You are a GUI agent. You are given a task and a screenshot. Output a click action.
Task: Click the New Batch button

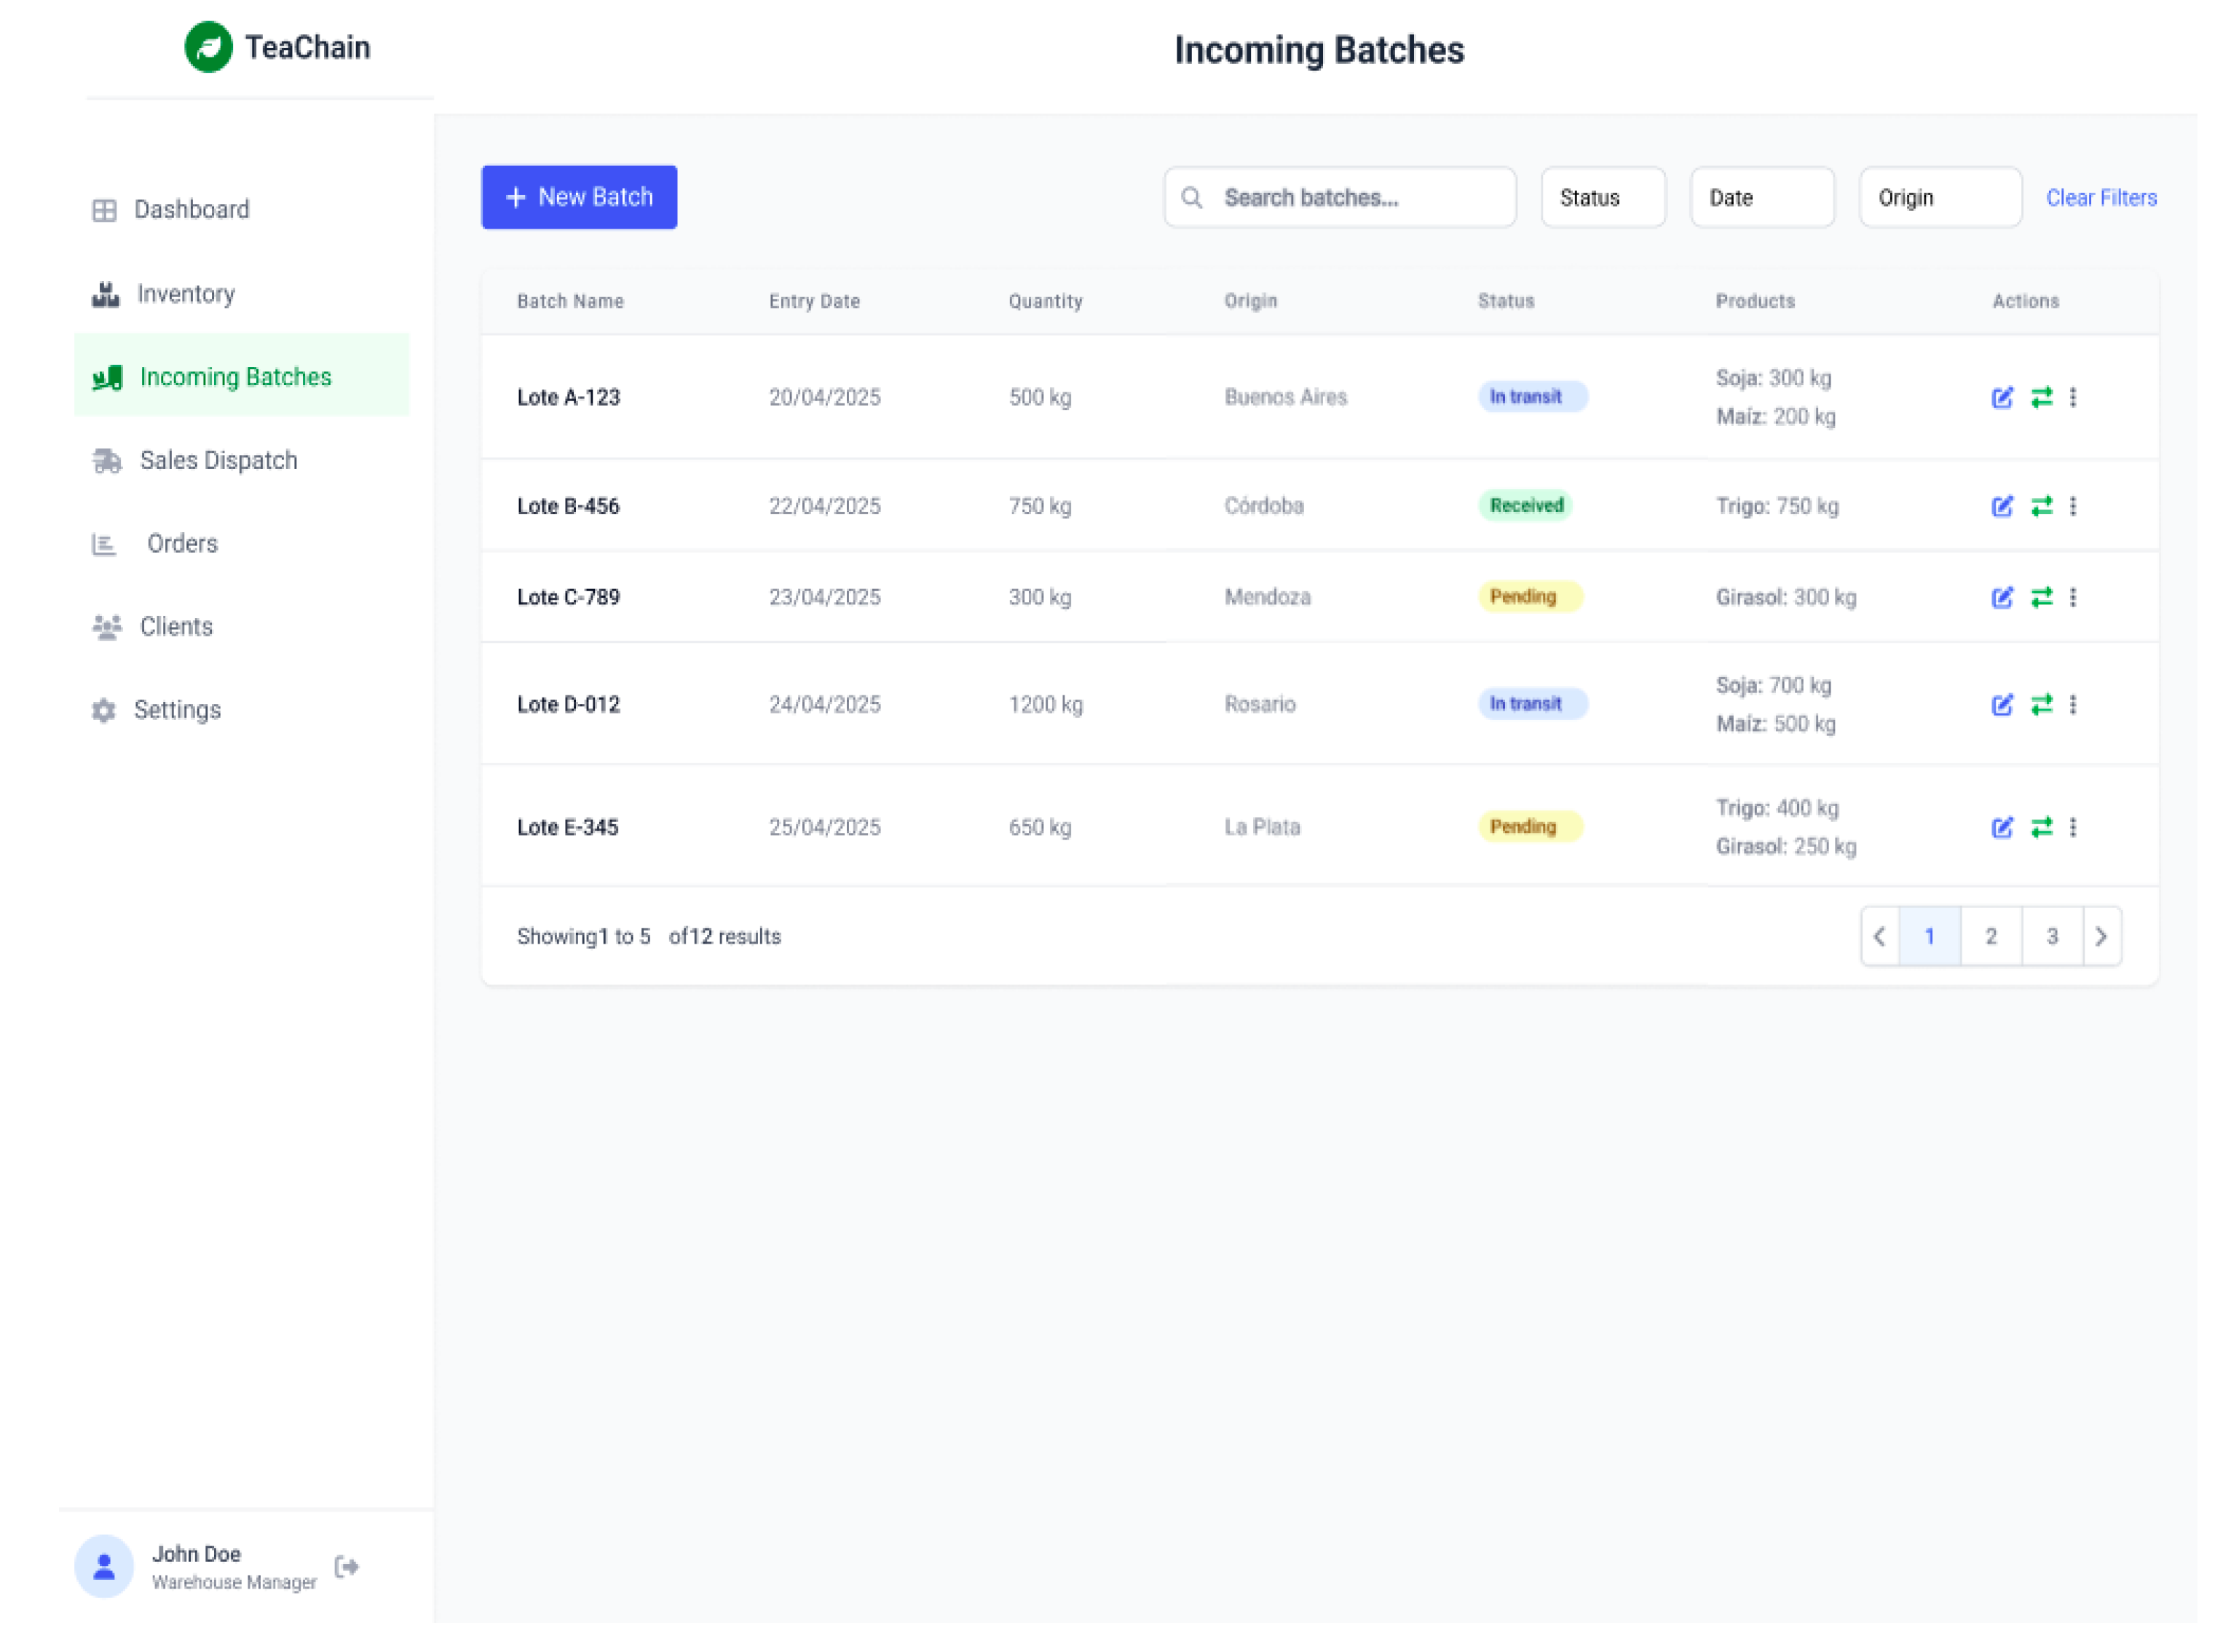579,197
